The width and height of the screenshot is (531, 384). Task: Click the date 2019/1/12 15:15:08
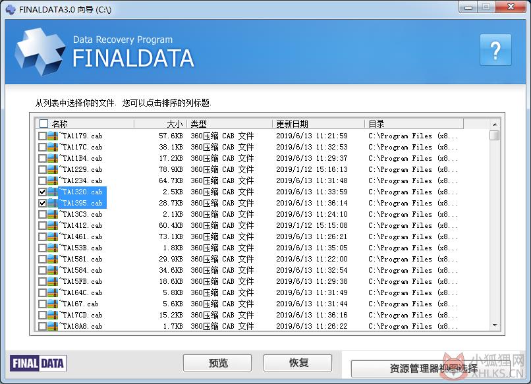(x=312, y=225)
